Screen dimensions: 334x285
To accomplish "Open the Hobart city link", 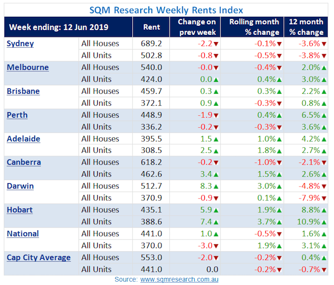I will [x=20, y=210].
